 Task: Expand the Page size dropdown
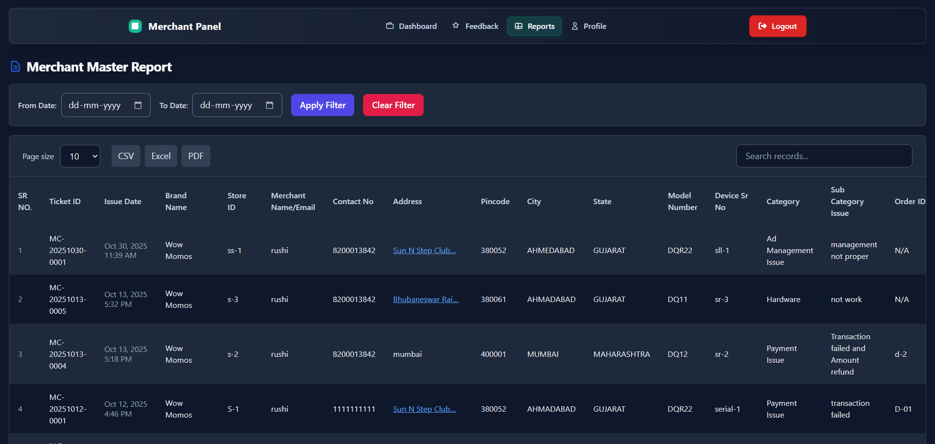(x=80, y=156)
